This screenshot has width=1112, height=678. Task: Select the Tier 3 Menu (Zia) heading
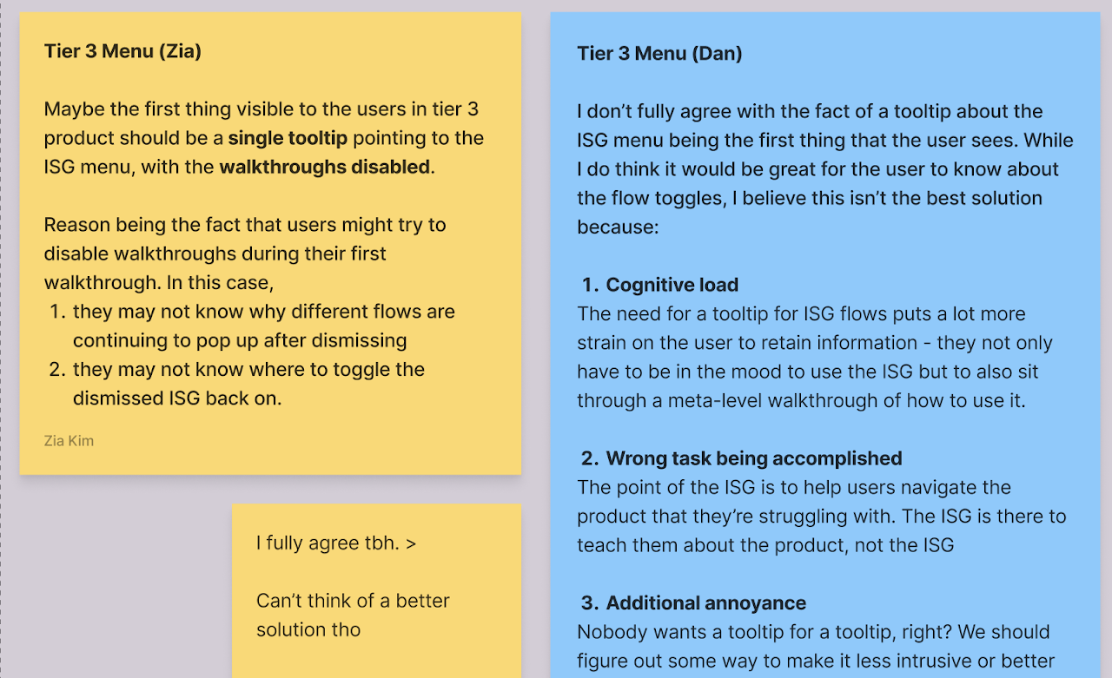tap(122, 51)
